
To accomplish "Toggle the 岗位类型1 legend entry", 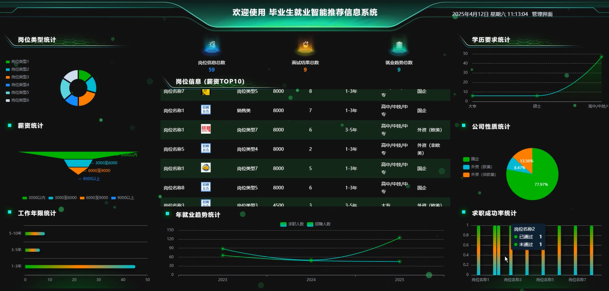I will (17, 62).
